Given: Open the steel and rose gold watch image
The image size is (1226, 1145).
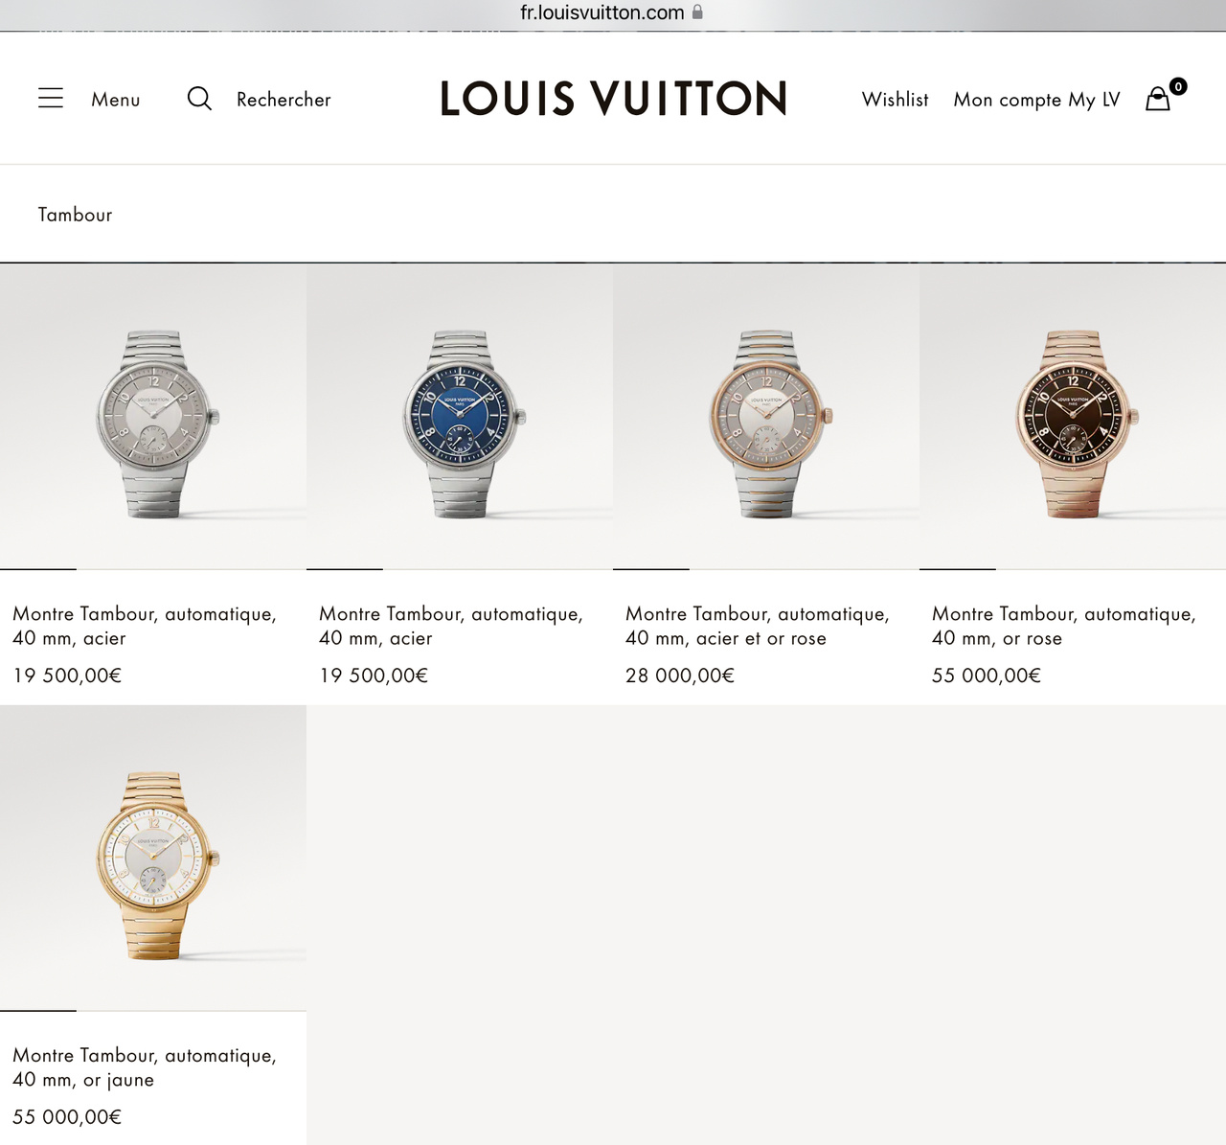Looking at the screenshot, I should tap(766, 417).
